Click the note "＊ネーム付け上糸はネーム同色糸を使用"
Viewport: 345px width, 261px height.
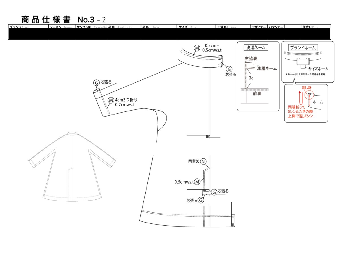pos(305,74)
